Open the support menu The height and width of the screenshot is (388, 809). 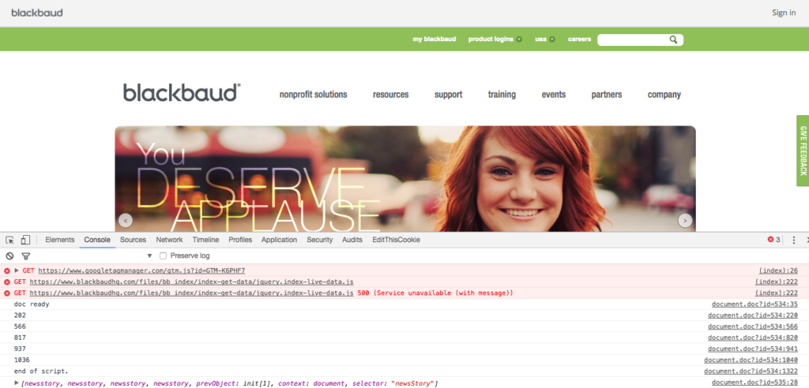(x=449, y=95)
